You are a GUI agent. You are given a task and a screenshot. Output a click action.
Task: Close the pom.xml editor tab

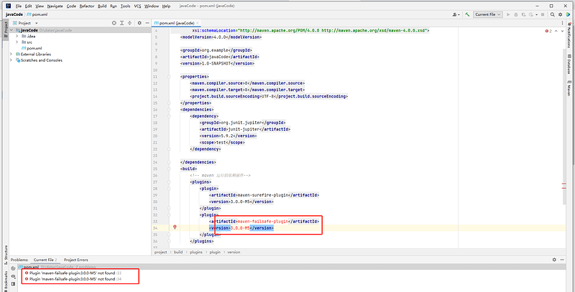click(197, 23)
